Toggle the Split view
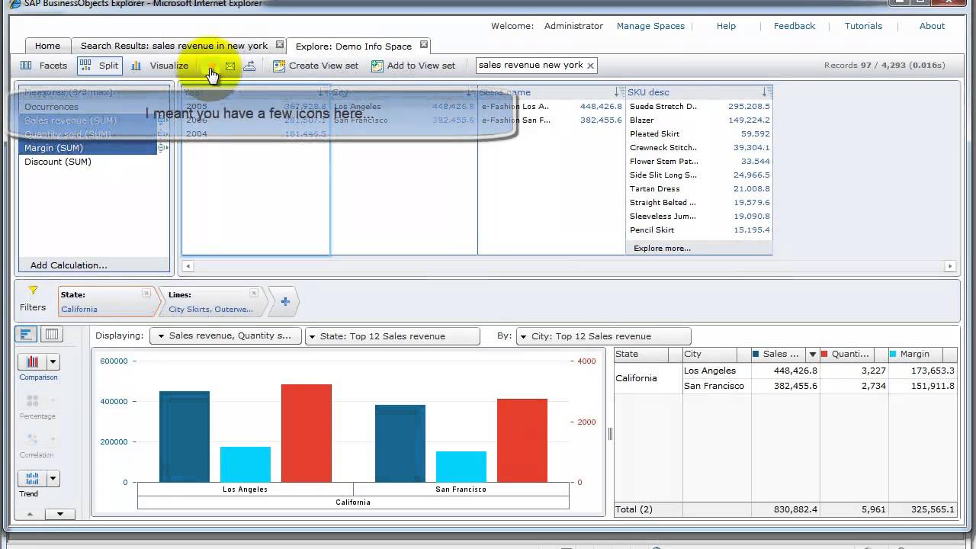This screenshot has height=549, width=976. [x=99, y=66]
